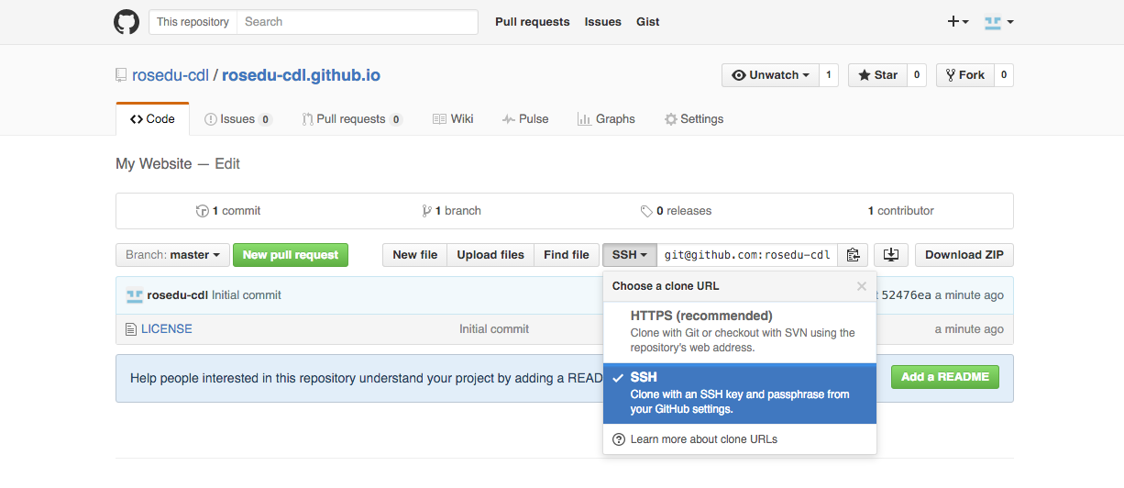Click the New file button
Viewport: 1124px width, 488px height.
415,255
